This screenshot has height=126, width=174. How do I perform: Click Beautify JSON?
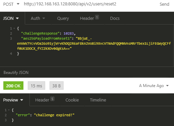click(x=16, y=73)
